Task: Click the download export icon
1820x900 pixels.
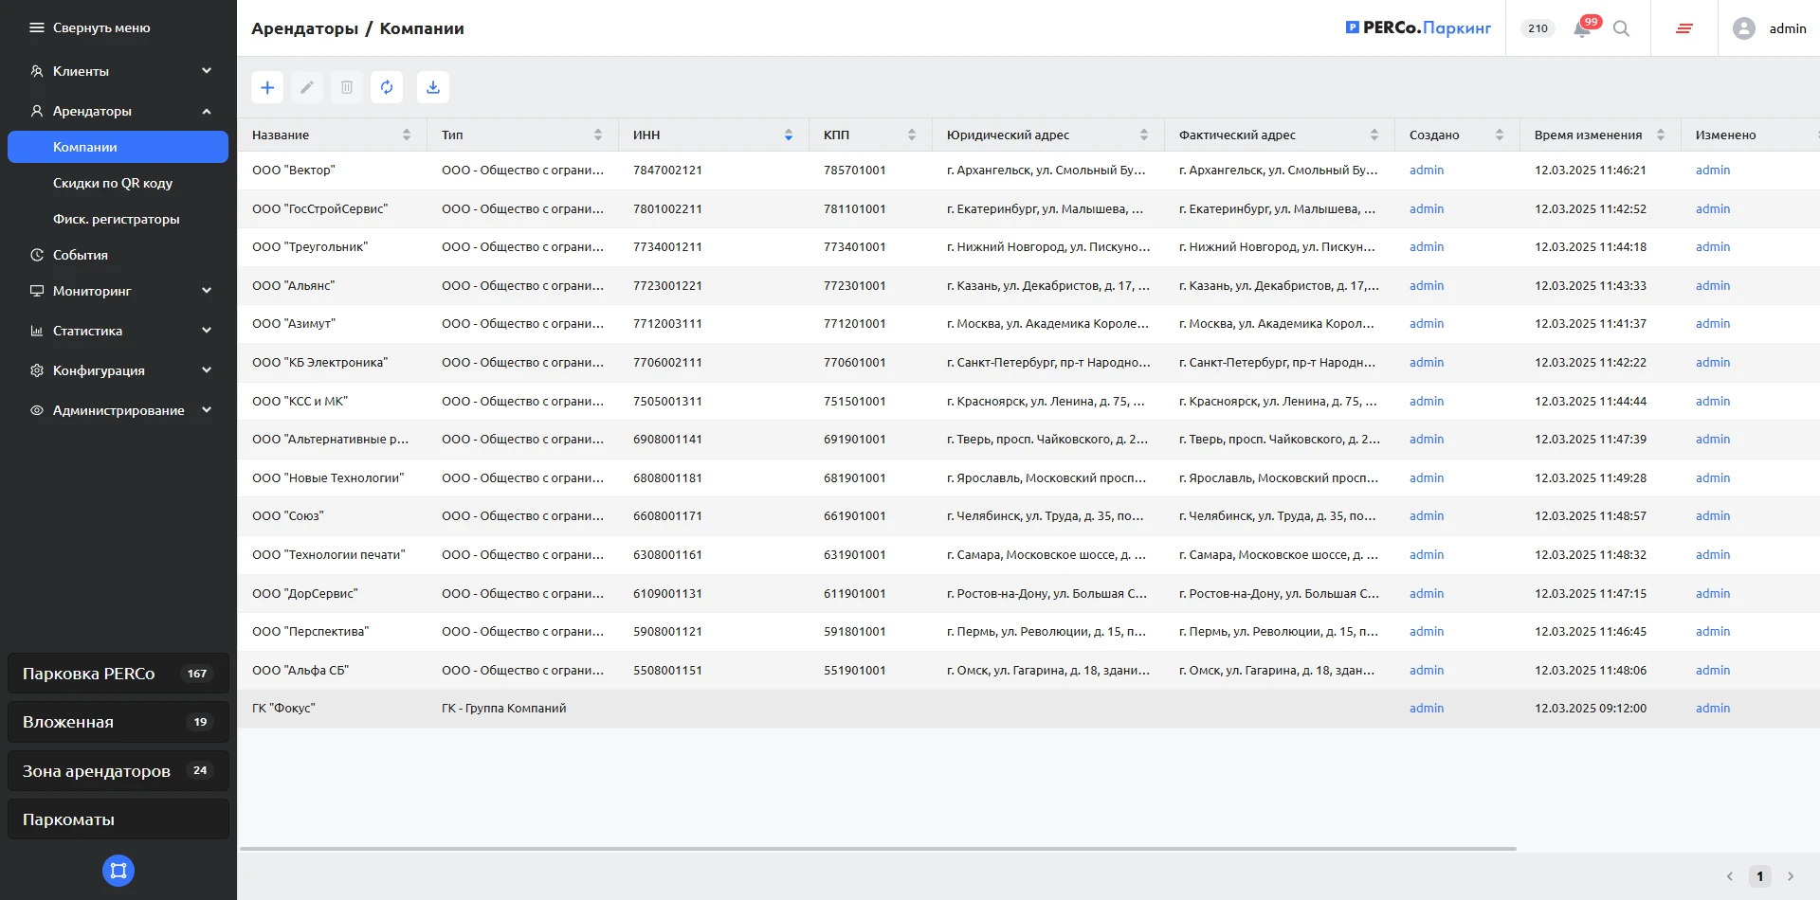Action: pos(433,87)
